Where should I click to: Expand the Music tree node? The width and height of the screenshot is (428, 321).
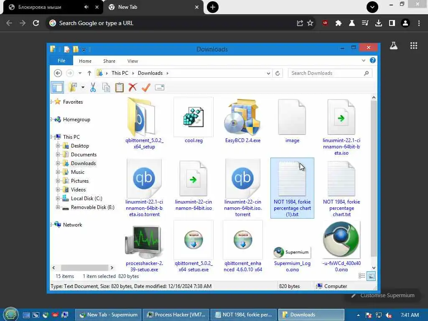click(58, 172)
